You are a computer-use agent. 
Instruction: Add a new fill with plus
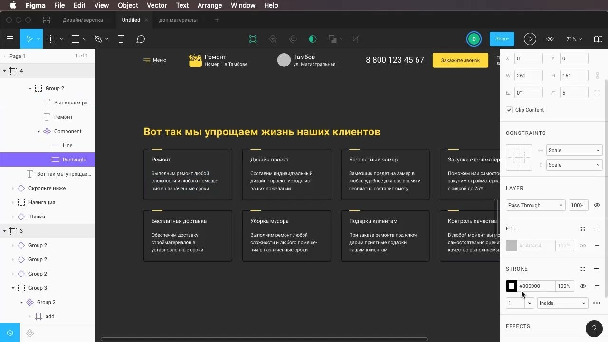pyautogui.click(x=597, y=228)
